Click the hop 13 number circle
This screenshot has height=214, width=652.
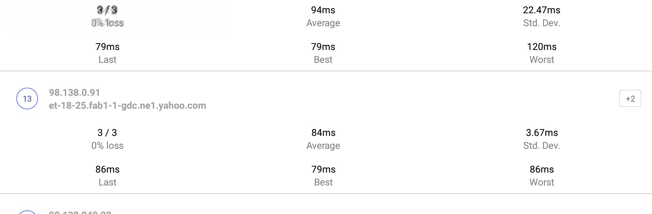tap(27, 99)
